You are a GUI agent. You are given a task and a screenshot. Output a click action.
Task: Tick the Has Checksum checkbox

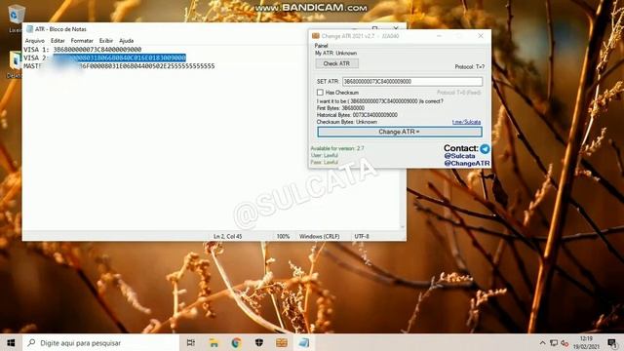tap(320, 93)
